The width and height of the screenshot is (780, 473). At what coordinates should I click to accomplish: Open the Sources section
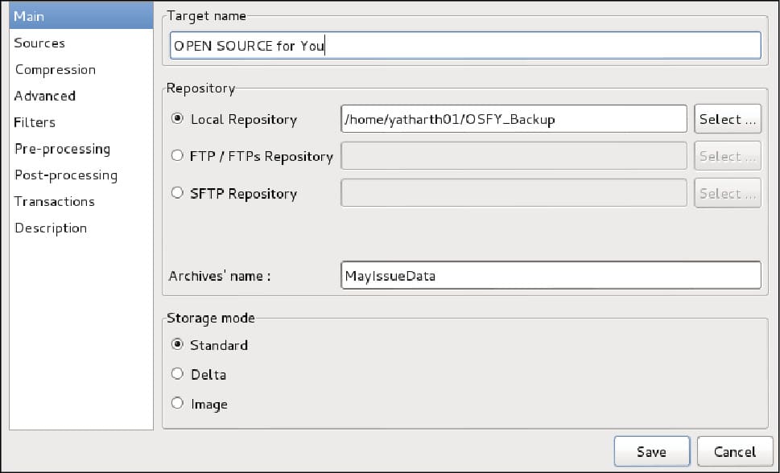click(39, 43)
